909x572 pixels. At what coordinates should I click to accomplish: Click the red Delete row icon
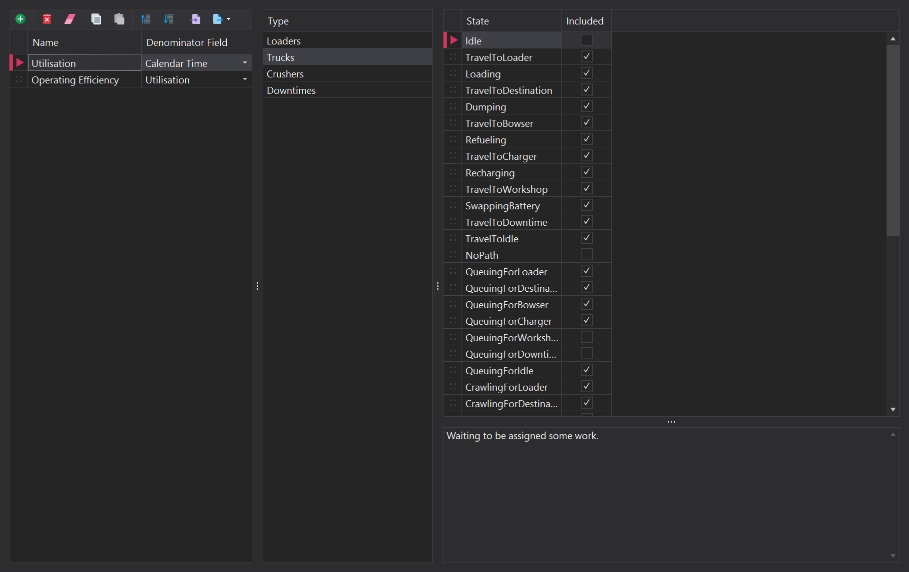(x=47, y=19)
